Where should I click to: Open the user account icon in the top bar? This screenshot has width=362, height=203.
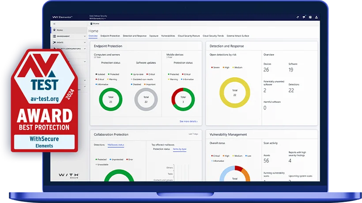coord(316,17)
